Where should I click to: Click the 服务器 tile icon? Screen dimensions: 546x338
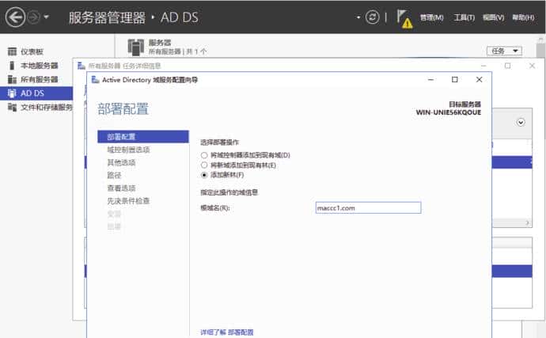(x=136, y=47)
